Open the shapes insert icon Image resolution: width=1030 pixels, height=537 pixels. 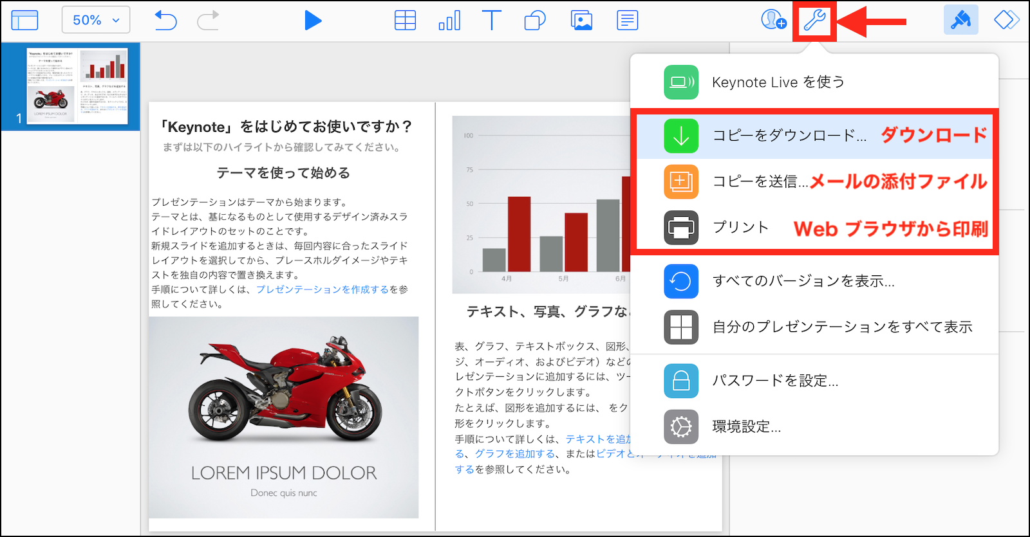click(x=535, y=21)
